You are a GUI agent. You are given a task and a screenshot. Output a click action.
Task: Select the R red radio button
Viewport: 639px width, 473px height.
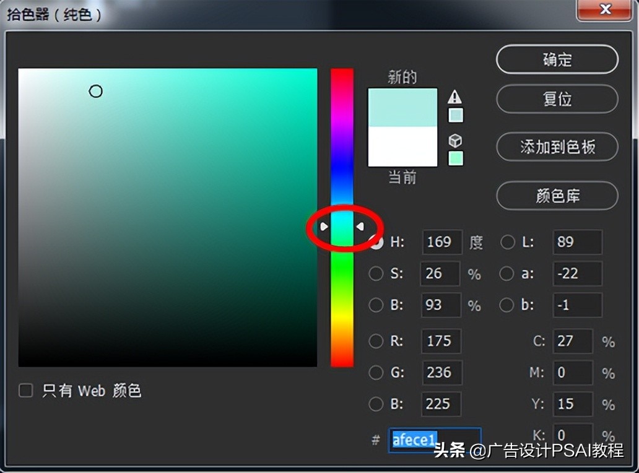click(376, 341)
